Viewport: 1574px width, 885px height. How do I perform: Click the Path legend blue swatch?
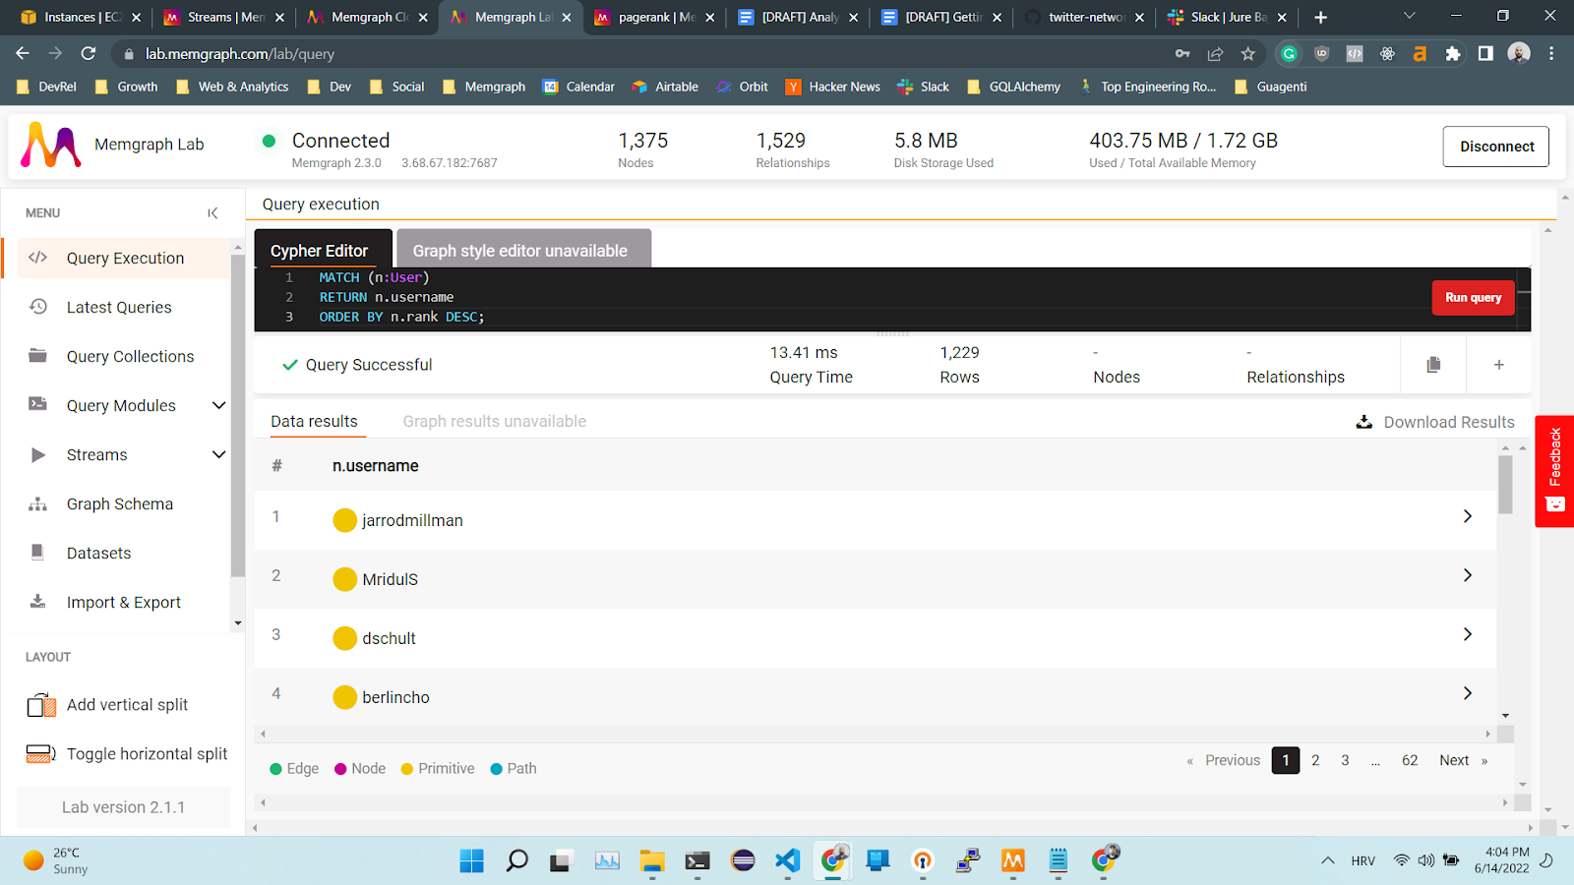point(497,769)
